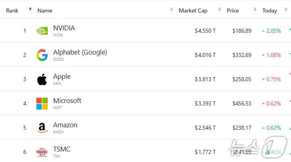
Task: Sort the table by Price
Action: 232,11
